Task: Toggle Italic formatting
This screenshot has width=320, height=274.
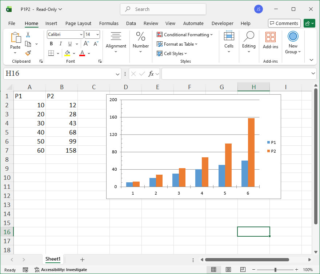Action: click(60, 44)
